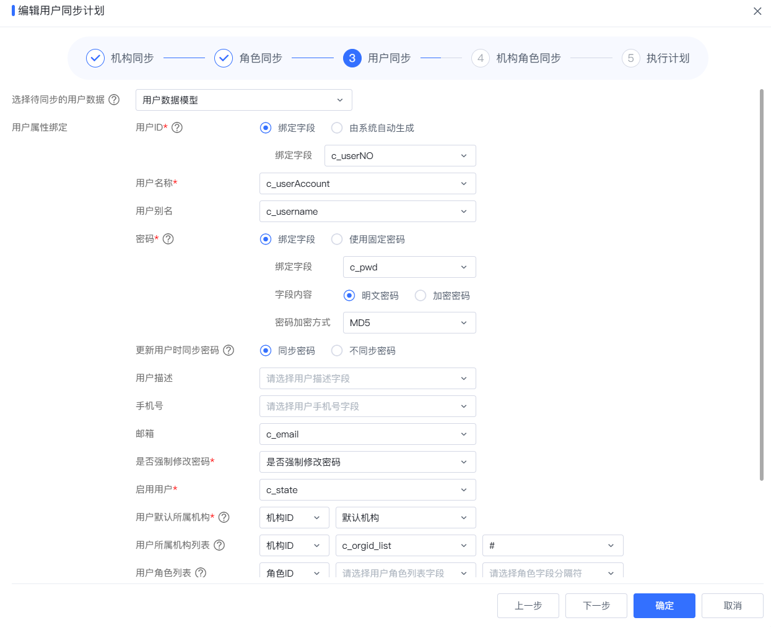Open the # separator dropdown
This screenshot has height=628, width=771.
point(553,546)
